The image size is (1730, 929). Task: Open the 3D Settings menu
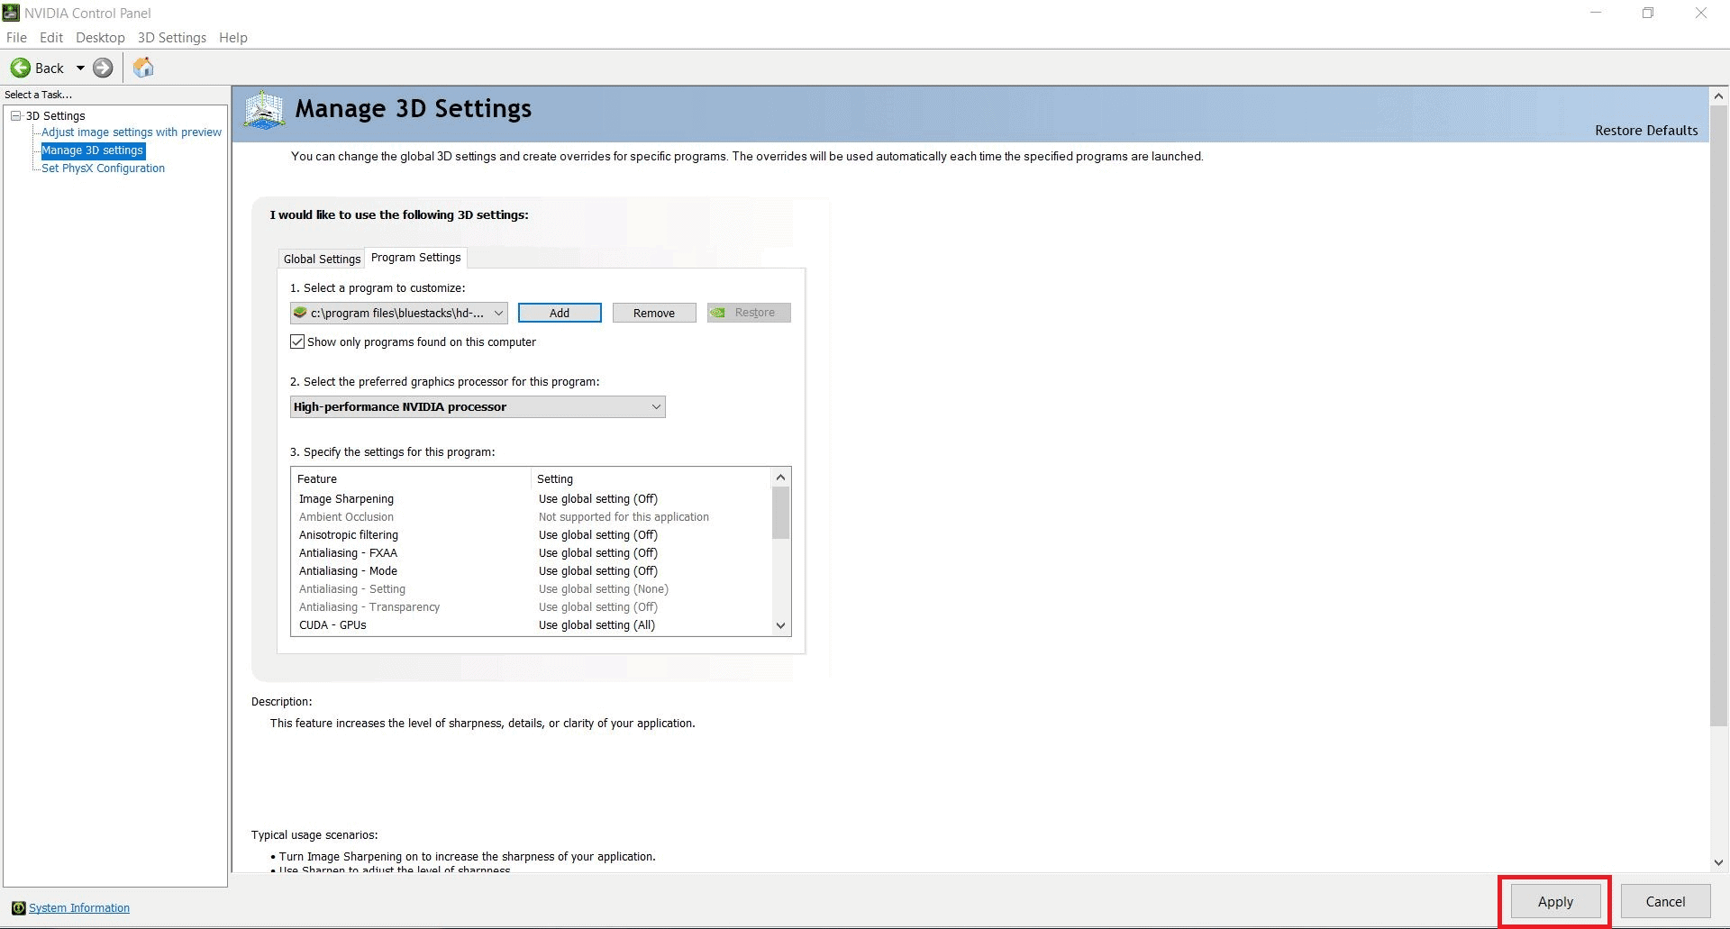pyautogui.click(x=172, y=38)
